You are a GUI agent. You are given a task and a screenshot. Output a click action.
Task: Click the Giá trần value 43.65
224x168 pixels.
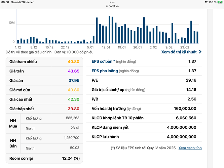73,71
